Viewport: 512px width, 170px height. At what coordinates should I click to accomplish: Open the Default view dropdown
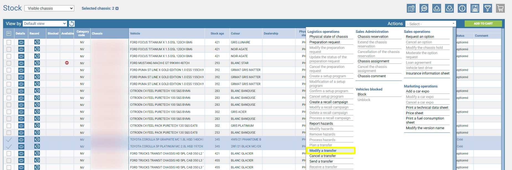point(45,23)
